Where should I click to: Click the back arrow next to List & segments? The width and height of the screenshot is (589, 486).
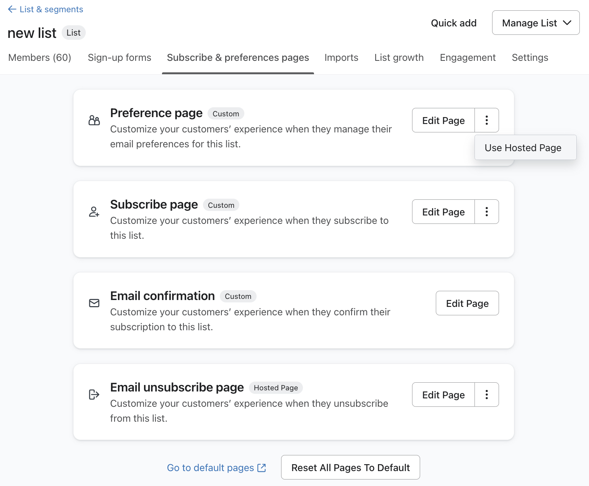[x=12, y=9]
